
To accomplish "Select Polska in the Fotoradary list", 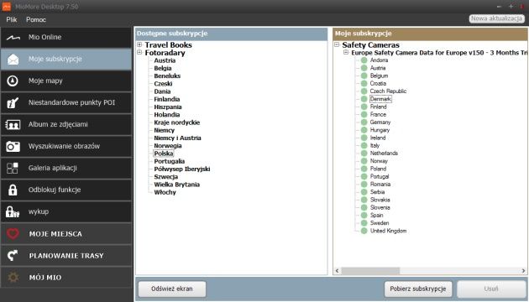I will pos(164,154).
